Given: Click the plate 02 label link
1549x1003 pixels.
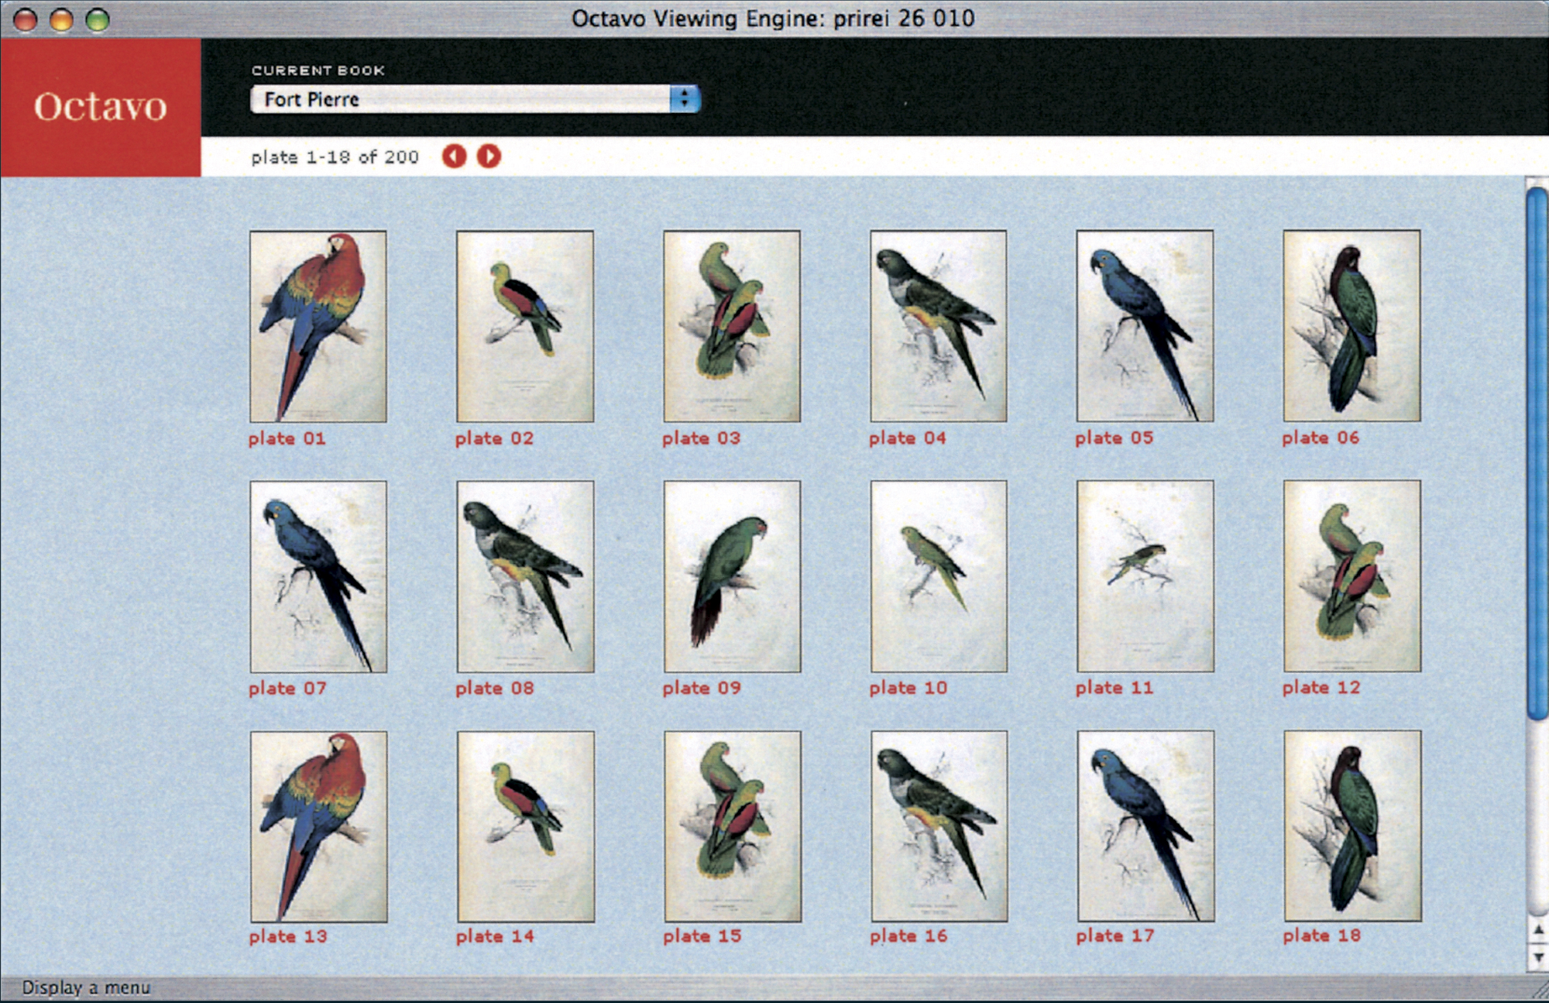Looking at the screenshot, I should [494, 438].
